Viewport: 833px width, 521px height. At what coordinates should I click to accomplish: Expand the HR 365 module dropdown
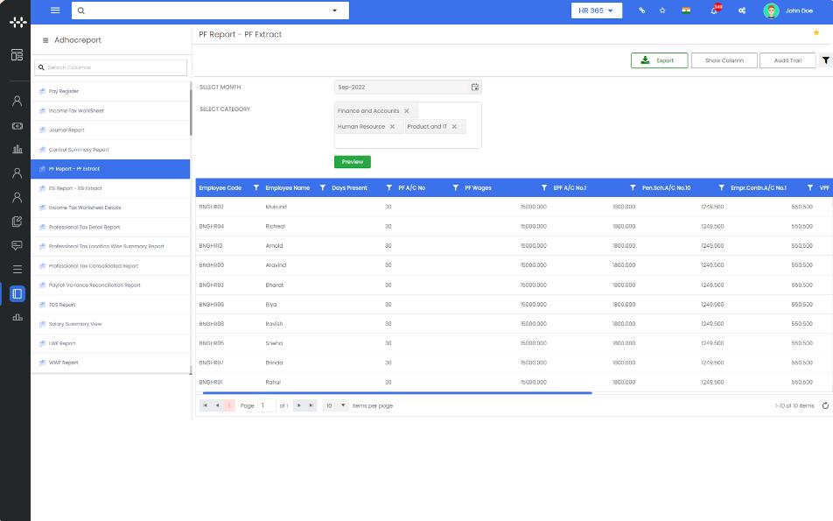pyautogui.click(x=597, y=11)
